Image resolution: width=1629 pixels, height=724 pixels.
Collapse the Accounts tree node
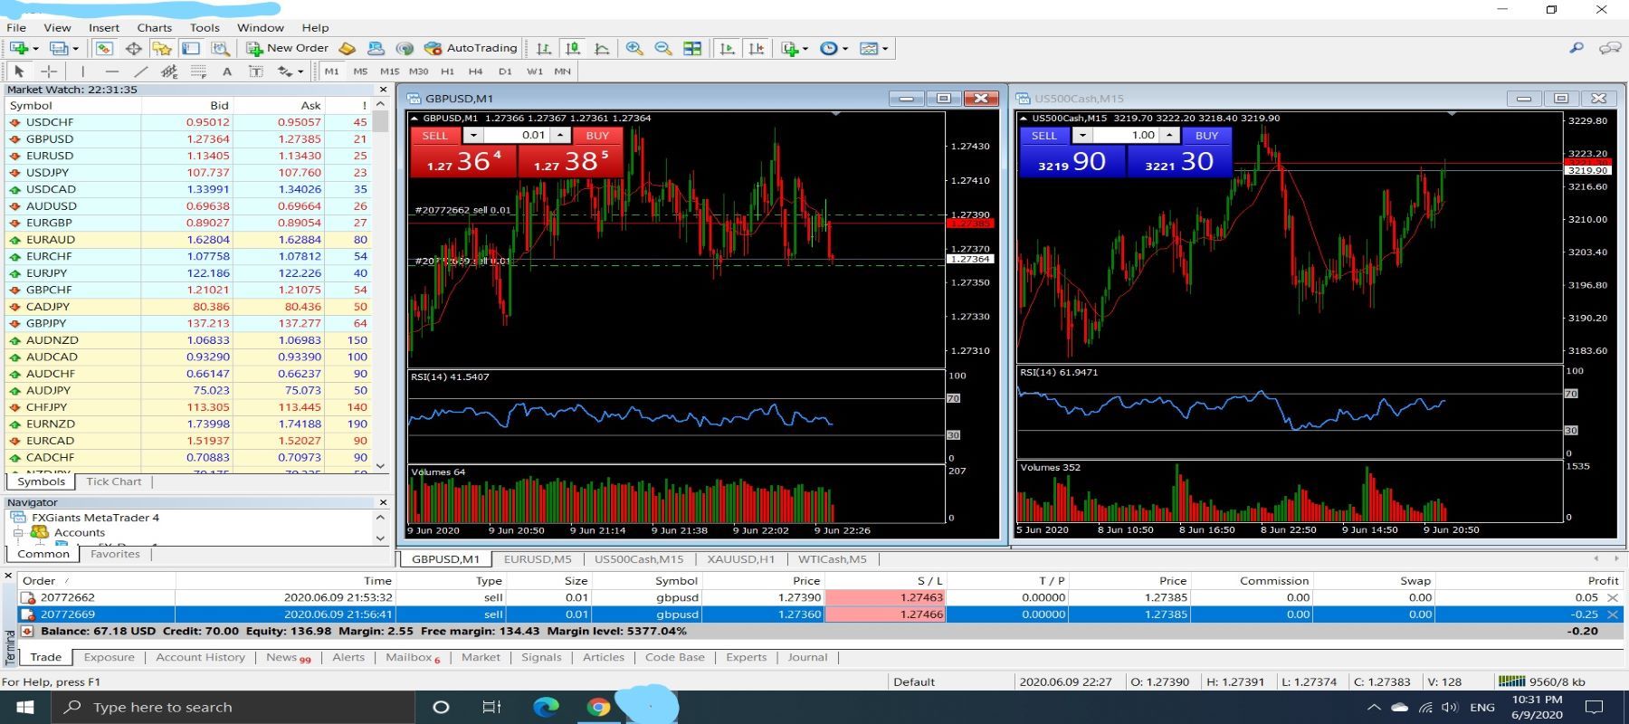(x=17, y=532)
